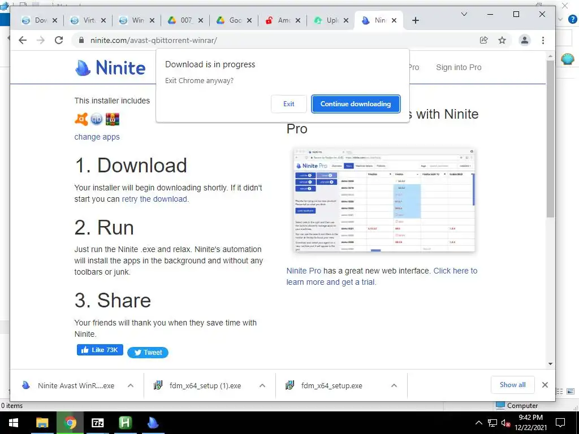Click the padlock site info icon
The height and width of the screenshot is (434, 579).
coord(81,40)
